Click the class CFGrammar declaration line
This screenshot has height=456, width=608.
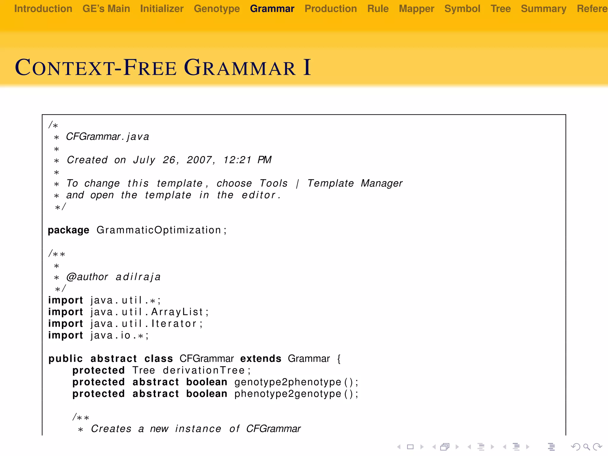click(x=195, y=359)
